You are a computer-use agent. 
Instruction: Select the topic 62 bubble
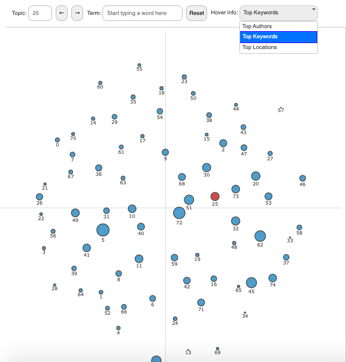(260, 236)
